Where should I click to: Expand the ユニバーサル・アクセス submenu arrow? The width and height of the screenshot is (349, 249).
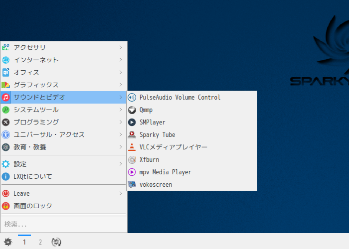pyautogui.click(x=121, y=134)
